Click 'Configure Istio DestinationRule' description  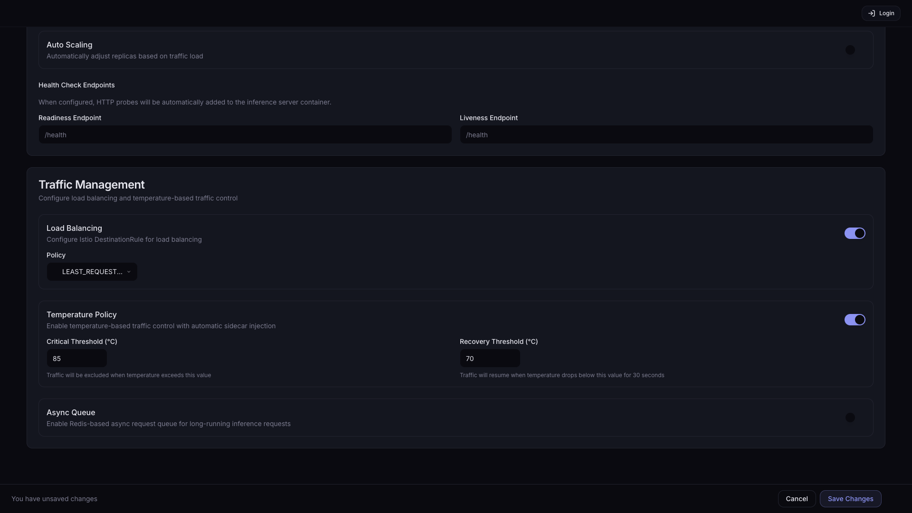coord(124,239)
